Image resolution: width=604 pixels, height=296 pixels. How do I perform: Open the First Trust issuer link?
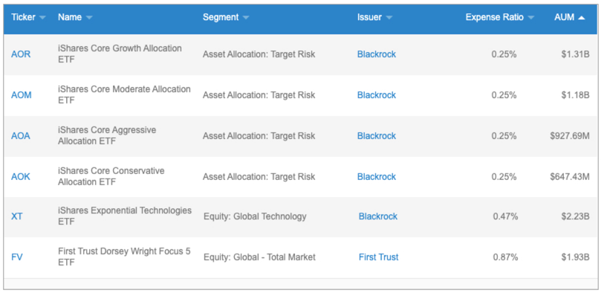coord(379,257)
